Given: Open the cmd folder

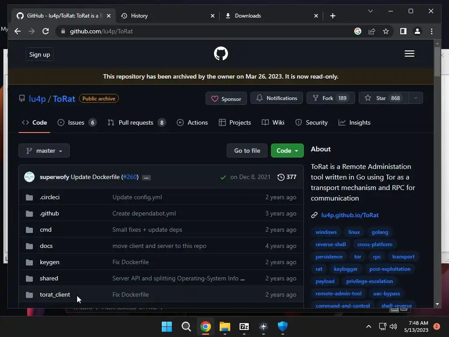Looking at the screenshot, I should 46,230.
